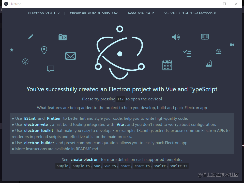Click the sample-ts template tag
Viewport: 244px width, 183px height.
pyautogui.click(x=81, y=166)
